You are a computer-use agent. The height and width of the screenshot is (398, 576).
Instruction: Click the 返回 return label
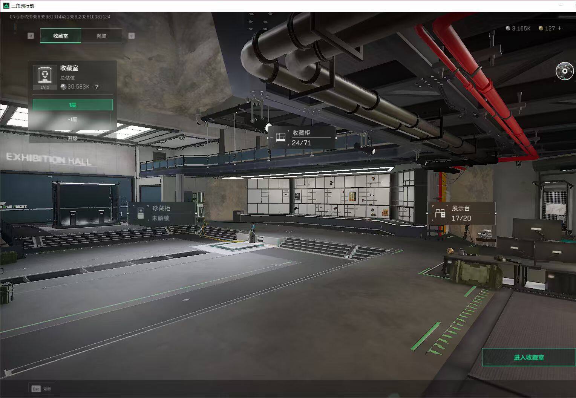(47, 389)
